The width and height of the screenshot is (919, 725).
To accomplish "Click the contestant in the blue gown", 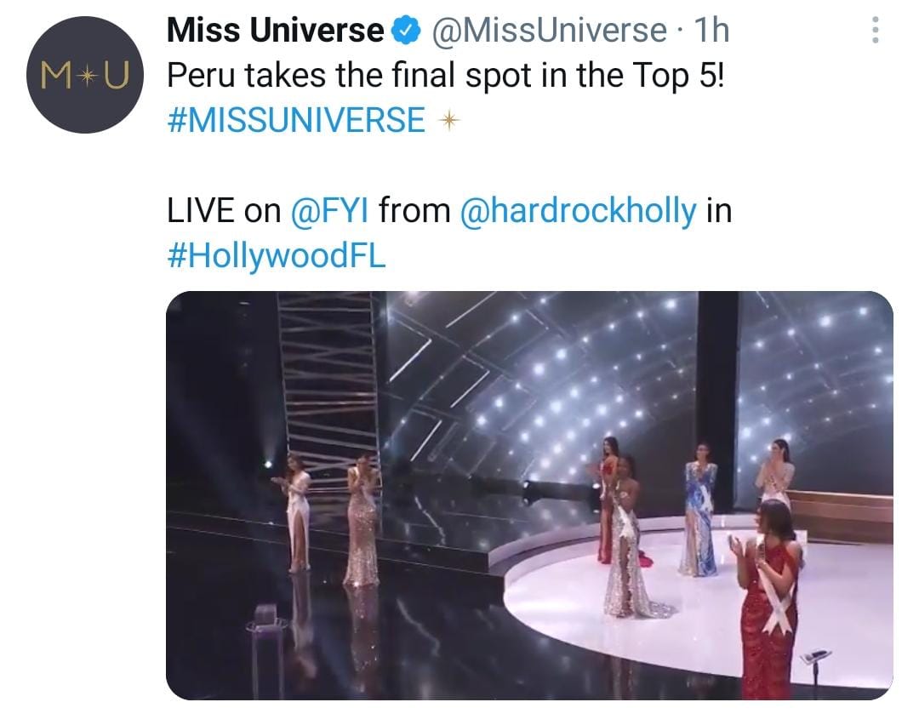I will click(699, 511).
